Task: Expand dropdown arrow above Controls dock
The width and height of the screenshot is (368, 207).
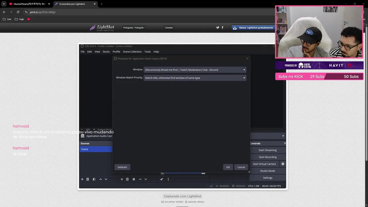Action: tap(283, 136)
